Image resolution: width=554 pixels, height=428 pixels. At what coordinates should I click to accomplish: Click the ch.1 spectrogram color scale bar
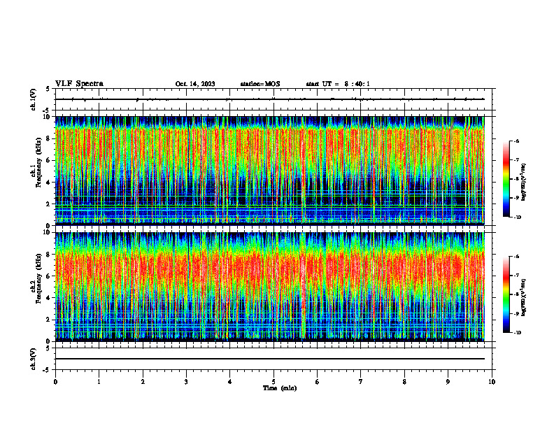(x=506, y=179)
